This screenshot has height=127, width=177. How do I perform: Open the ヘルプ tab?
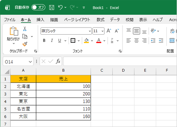pos(158,20)
